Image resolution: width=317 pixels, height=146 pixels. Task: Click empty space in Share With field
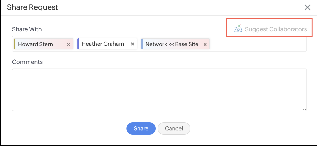(x=257, y=44)
